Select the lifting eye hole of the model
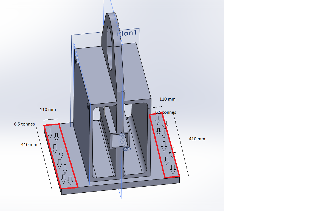The height and width of the screenshot is (211, 316). coord(110,48)
